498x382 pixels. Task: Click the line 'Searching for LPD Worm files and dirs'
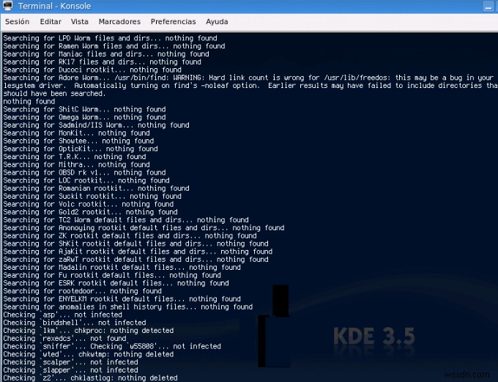click(110, 38)
